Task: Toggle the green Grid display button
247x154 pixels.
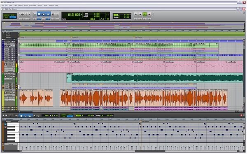Action: (115, 15)
